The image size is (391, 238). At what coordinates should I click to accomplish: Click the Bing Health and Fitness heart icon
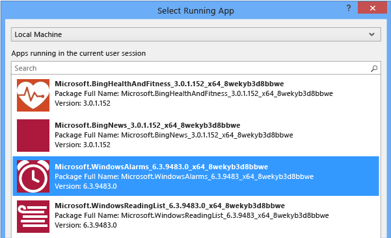point(33,95)
